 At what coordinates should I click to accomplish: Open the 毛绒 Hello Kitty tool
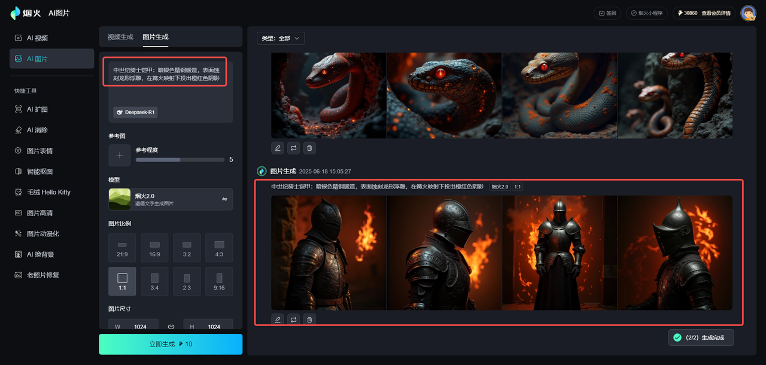(x=51, y=192)
